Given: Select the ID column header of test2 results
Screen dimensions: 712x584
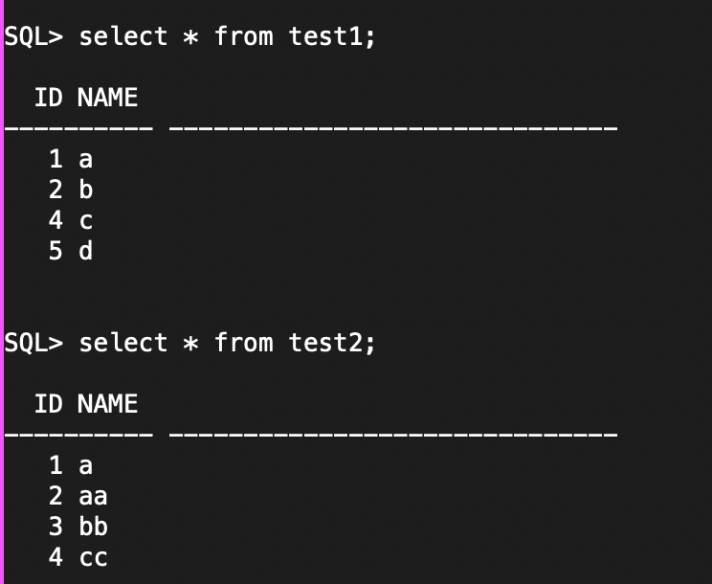Looking at the screenshot, I should (x=49, y=404).
